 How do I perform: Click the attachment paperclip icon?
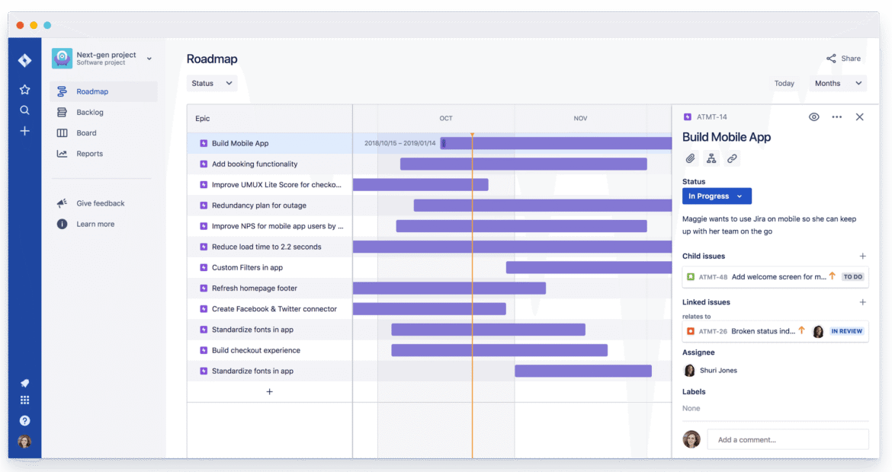pos(690,158)
